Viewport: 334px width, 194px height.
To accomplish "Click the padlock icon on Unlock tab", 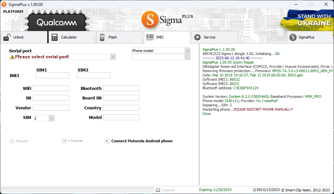I will [7, 37].
